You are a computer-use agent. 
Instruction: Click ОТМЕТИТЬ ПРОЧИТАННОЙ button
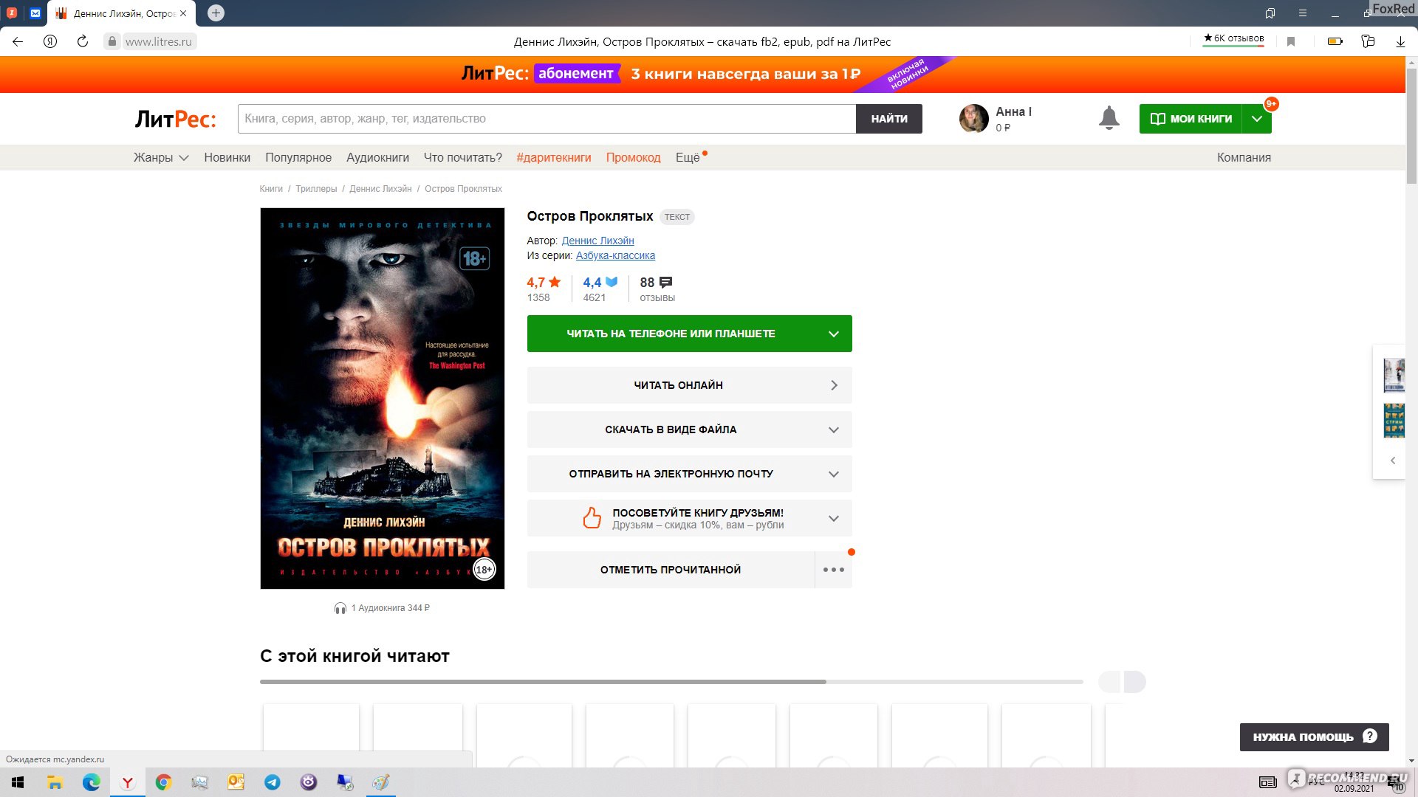click(671, 570)
